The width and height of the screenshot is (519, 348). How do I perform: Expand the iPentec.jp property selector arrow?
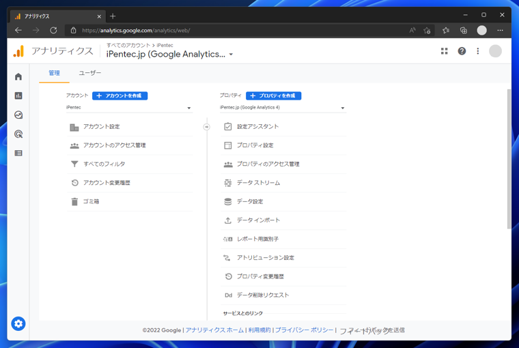[231, 55]
